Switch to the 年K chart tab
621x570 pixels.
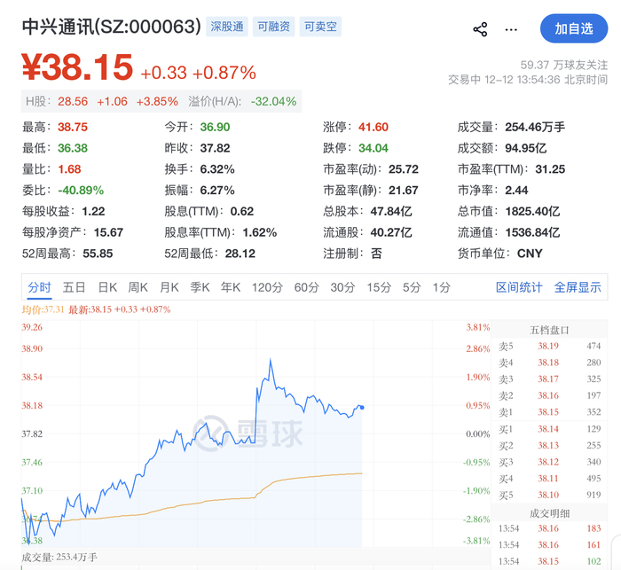231,287
